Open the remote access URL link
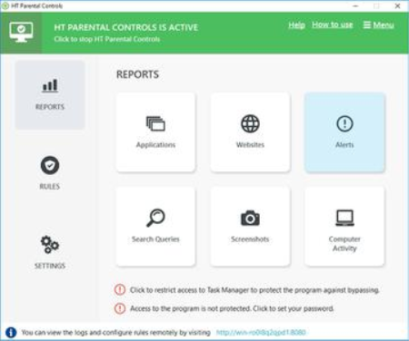 (x=261, y=333)
